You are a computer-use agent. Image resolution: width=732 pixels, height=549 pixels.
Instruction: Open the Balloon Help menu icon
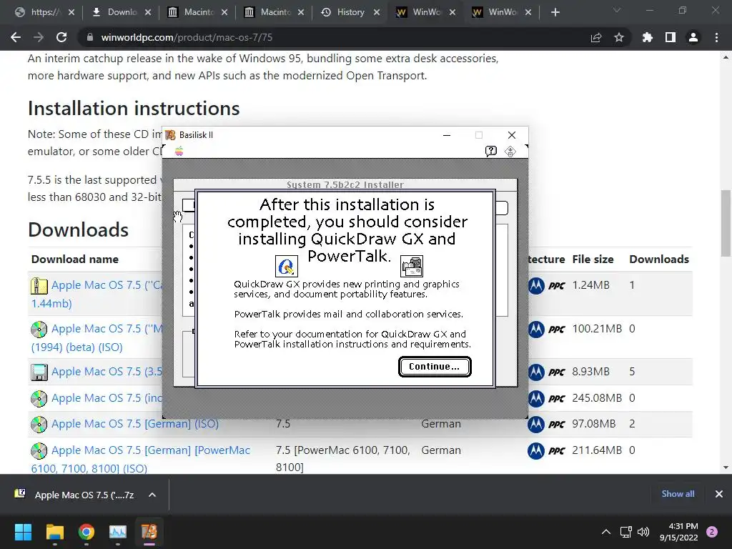[x=490, y=151]
